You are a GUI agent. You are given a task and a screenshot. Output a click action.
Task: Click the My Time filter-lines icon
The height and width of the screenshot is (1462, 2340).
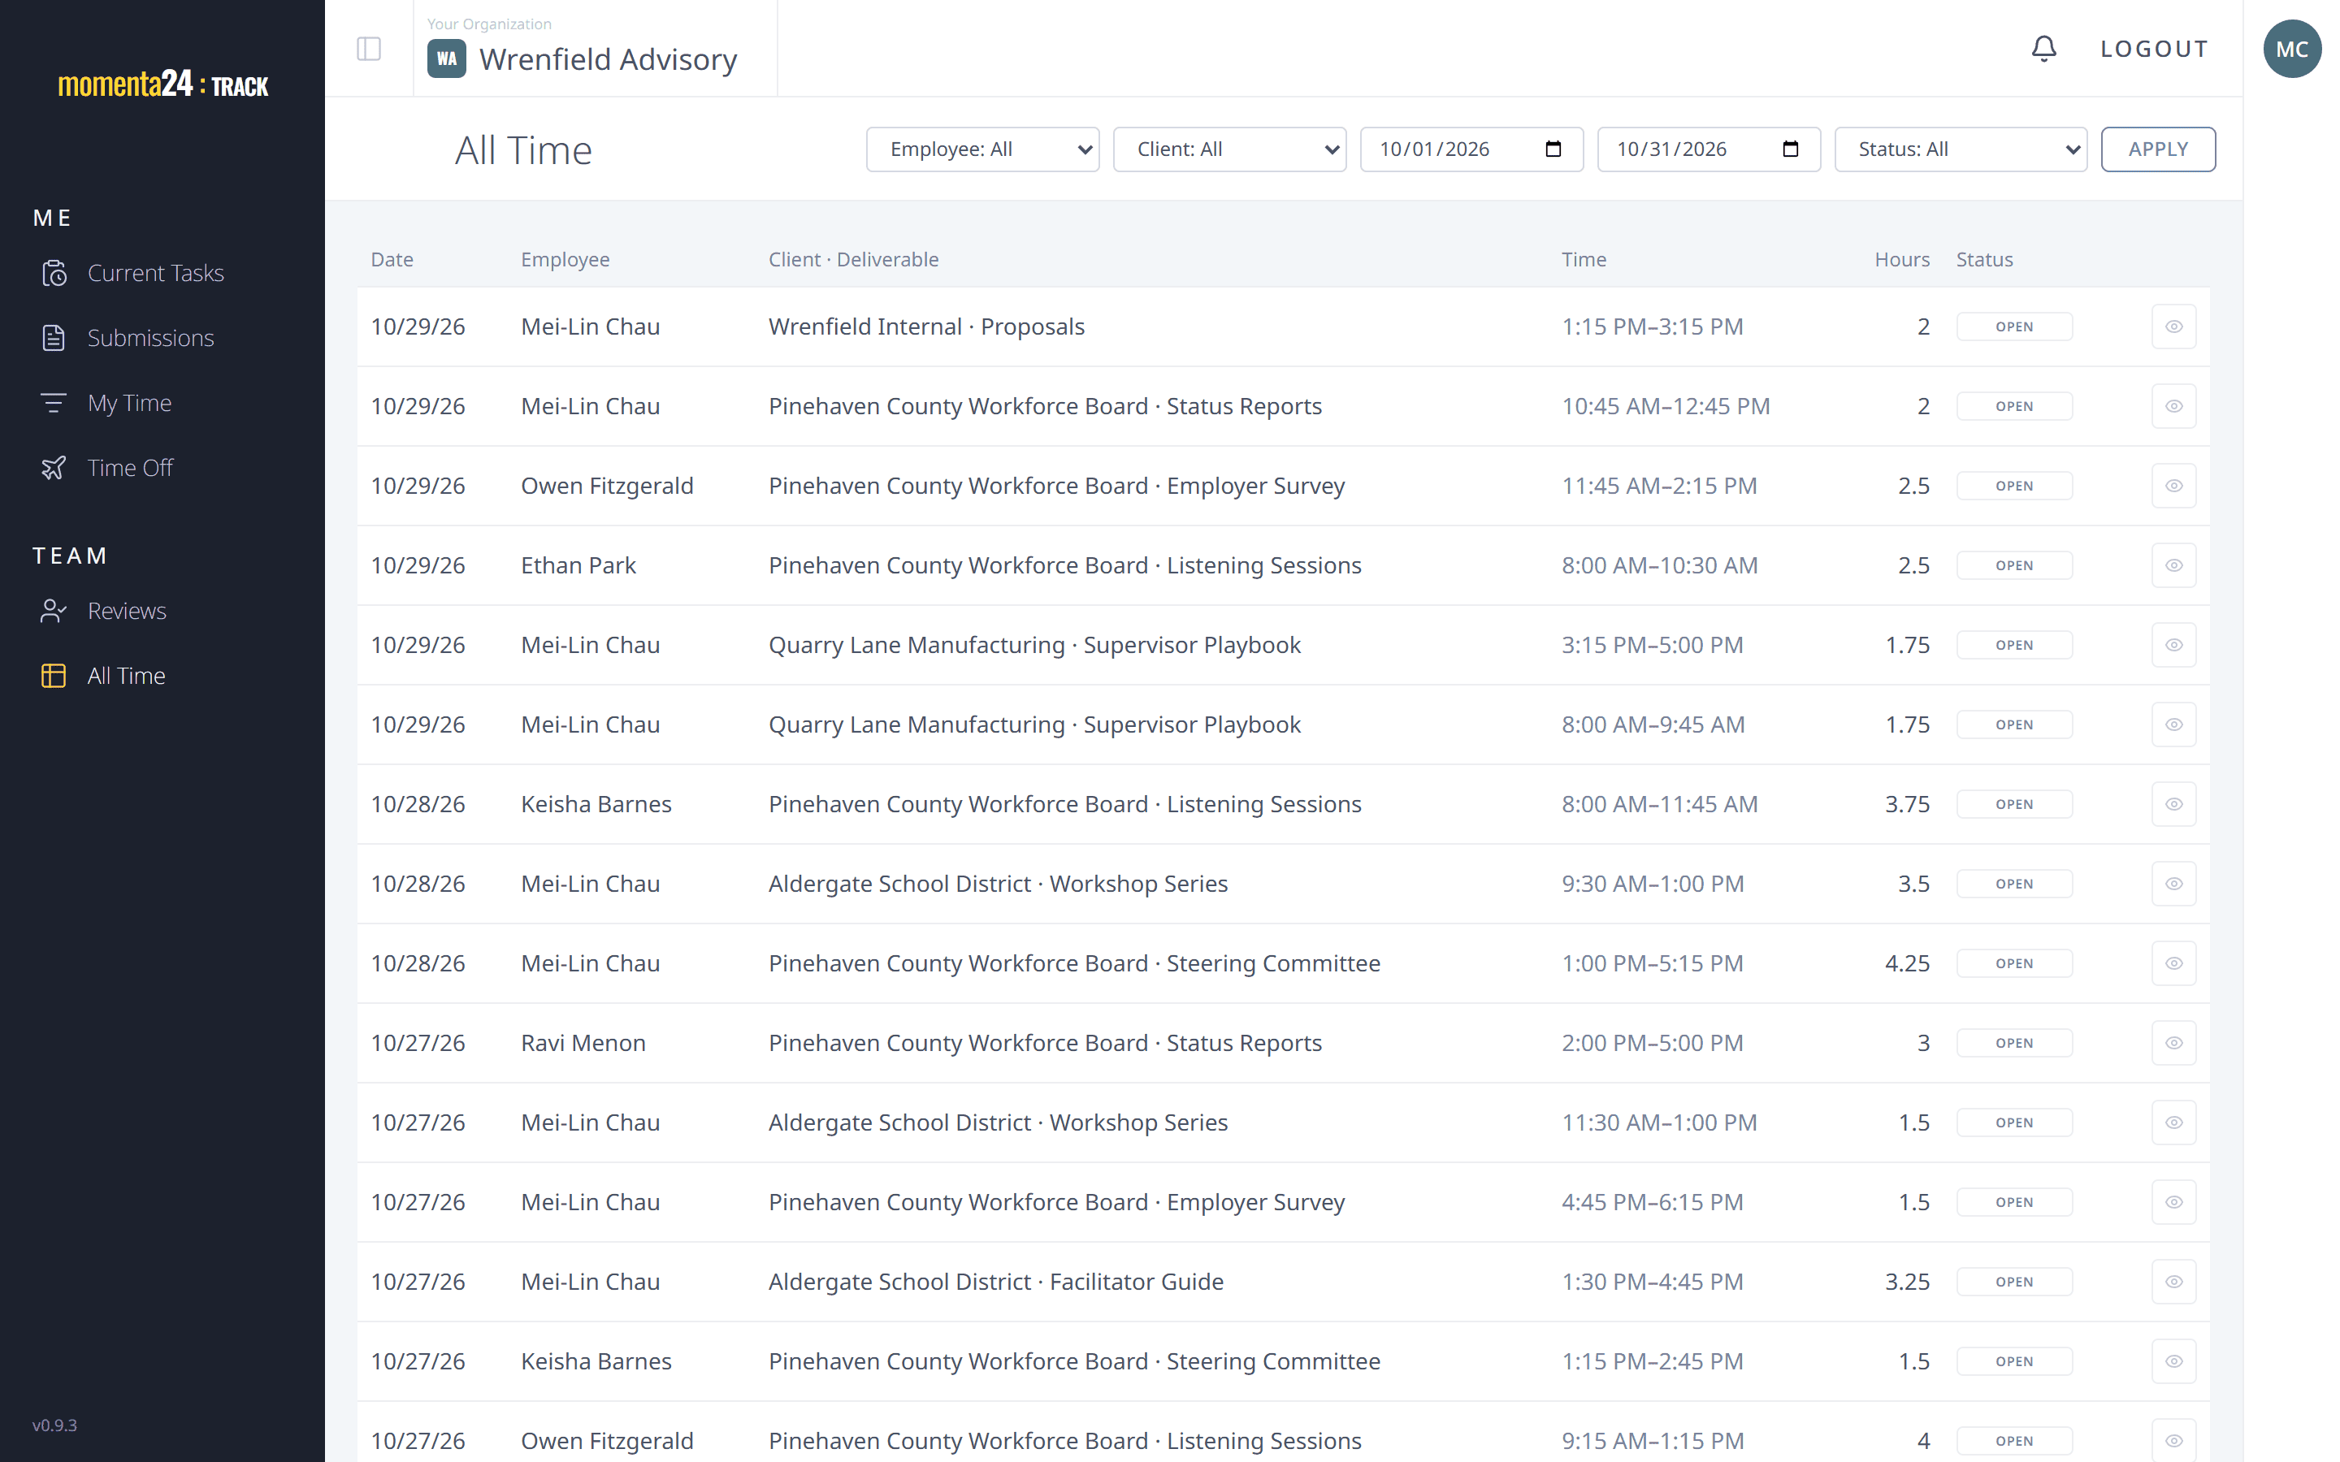(x=54, y=403)
